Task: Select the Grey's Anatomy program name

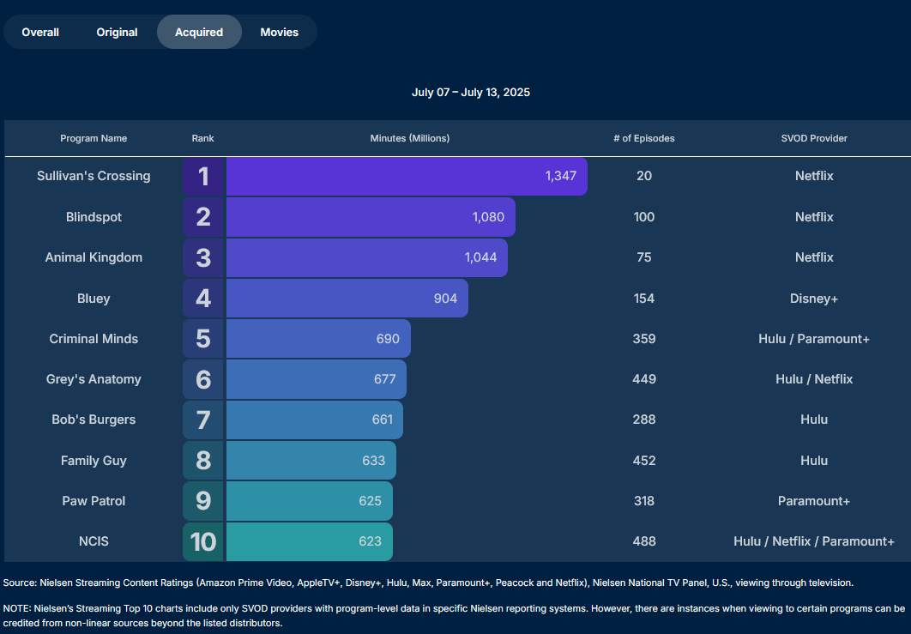Action: (94, 379)
